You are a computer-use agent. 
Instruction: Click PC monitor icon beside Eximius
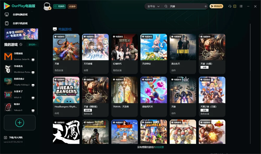(33, 60)
